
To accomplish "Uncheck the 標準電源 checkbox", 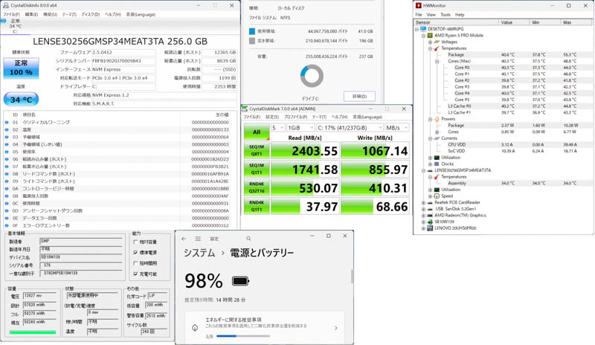I will (135, 253).
